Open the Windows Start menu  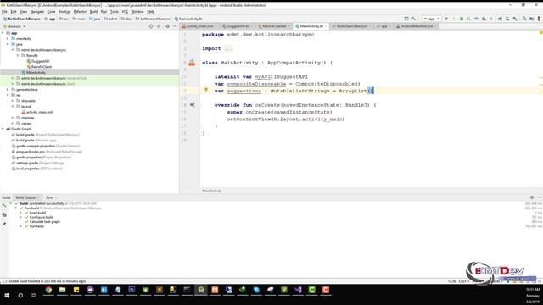pos(7,296)
